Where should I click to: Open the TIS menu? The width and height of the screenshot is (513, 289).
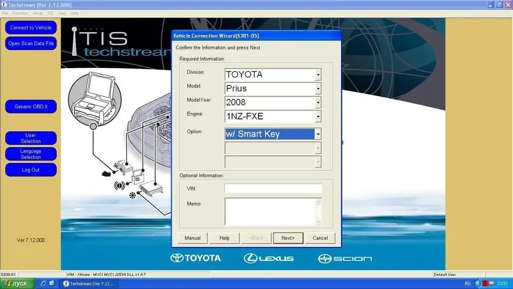(51, 13)
